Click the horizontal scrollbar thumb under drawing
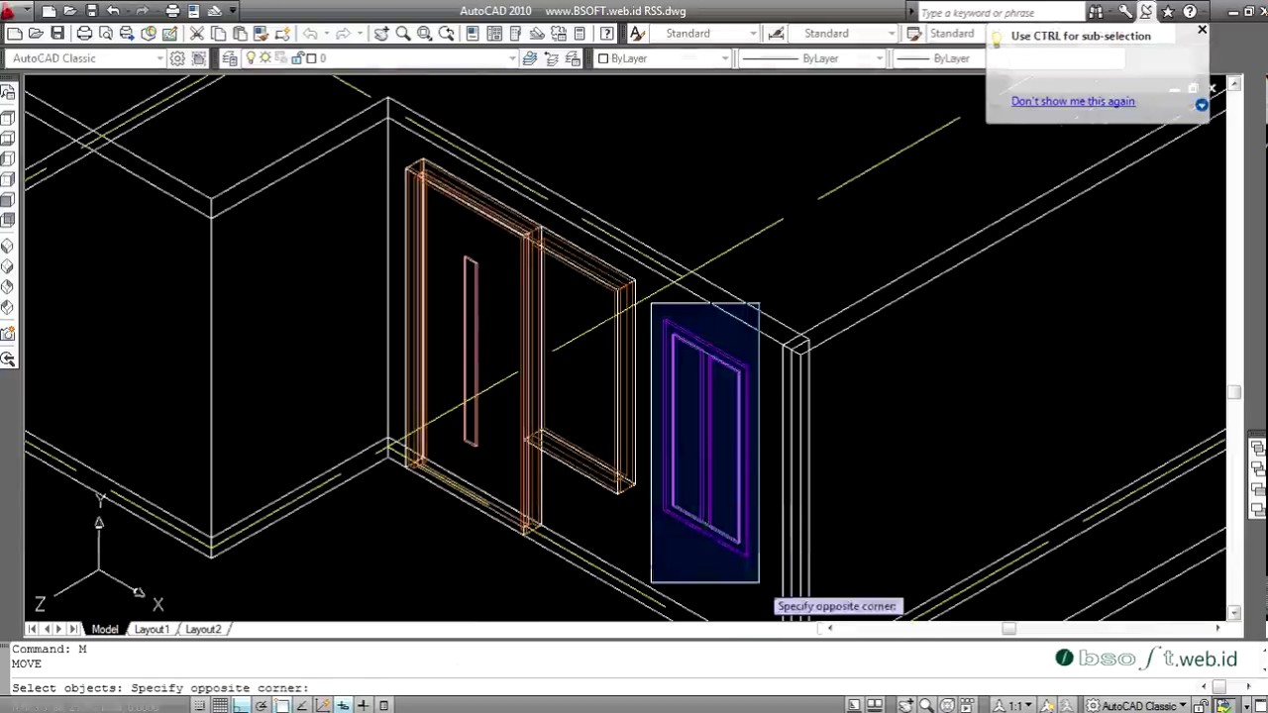This screenshot has width=1268, height=713. point(1008,628)
